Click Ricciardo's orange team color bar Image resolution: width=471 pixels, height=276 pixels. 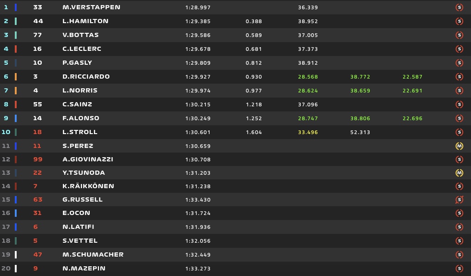pos(16,77)
